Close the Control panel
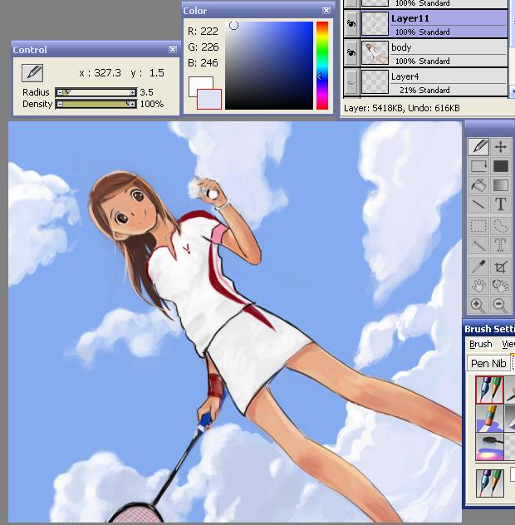This screenshot has width=515, height=525. click(173, 50)
